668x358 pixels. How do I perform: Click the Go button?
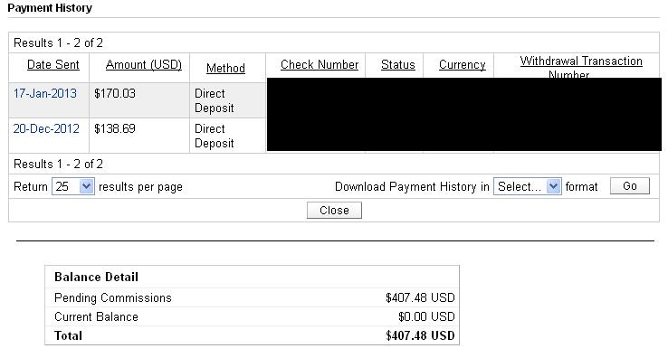point(630,186)
